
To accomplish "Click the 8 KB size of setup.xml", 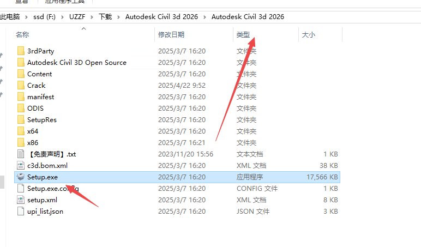I will click(x=330, y=200).
